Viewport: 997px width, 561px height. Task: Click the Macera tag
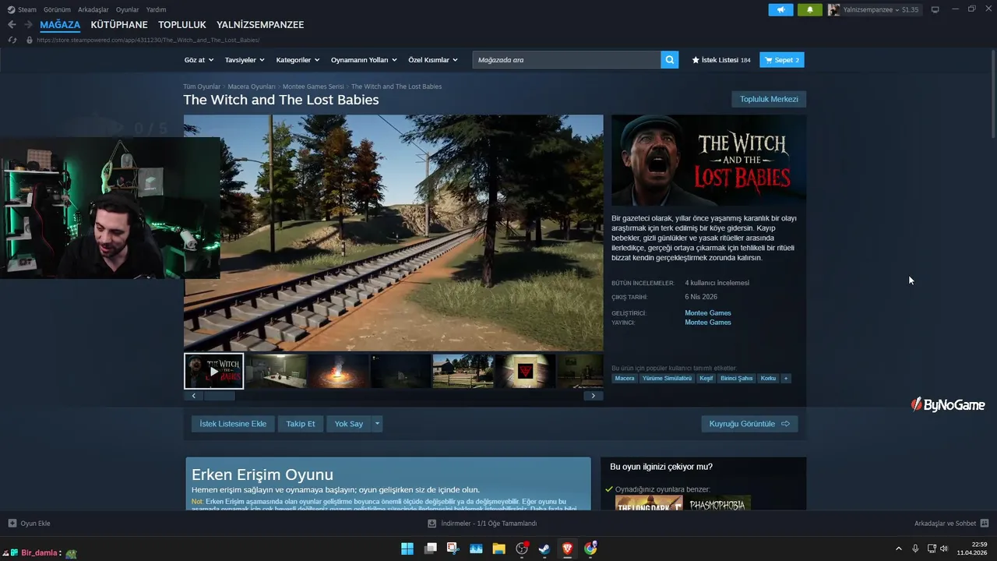point(625,379)
